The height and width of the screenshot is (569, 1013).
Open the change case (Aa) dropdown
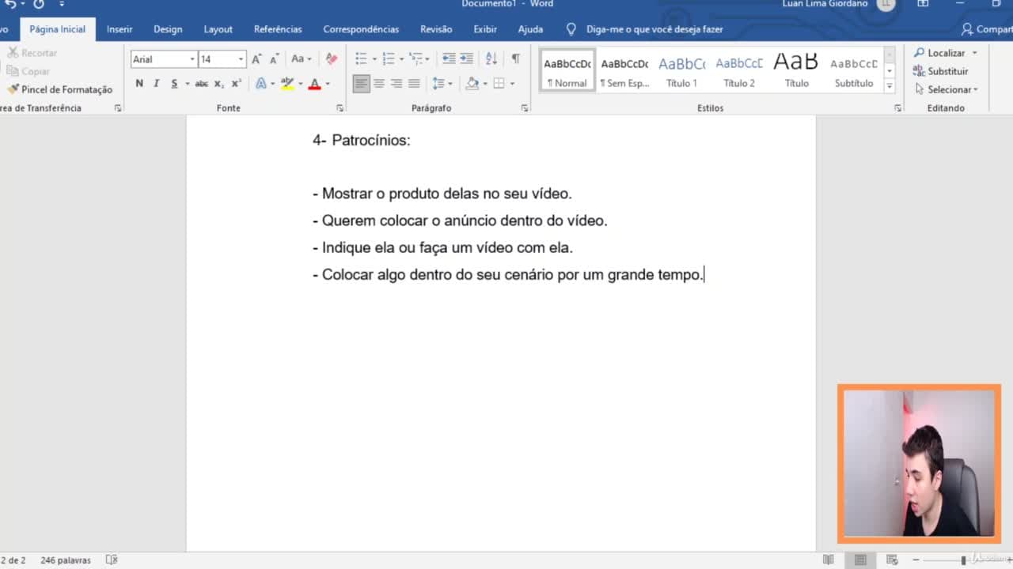click(301, 59)
